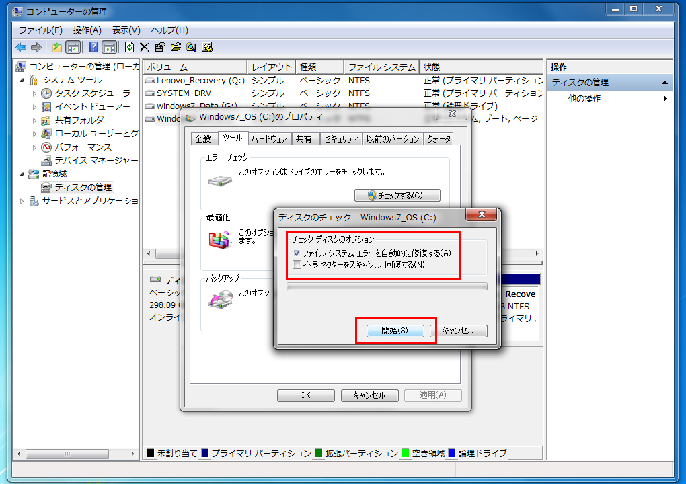Expand the タスク スケジューラ tree node
Viewport: 686px width, 484px height.
[x=35, y=93]
